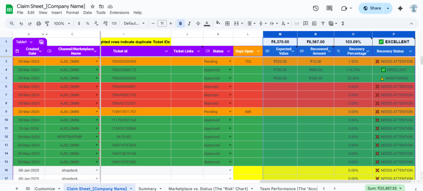
Task: Open the Recovery Status column filter dropdown
Action: [x=411, y=51]
